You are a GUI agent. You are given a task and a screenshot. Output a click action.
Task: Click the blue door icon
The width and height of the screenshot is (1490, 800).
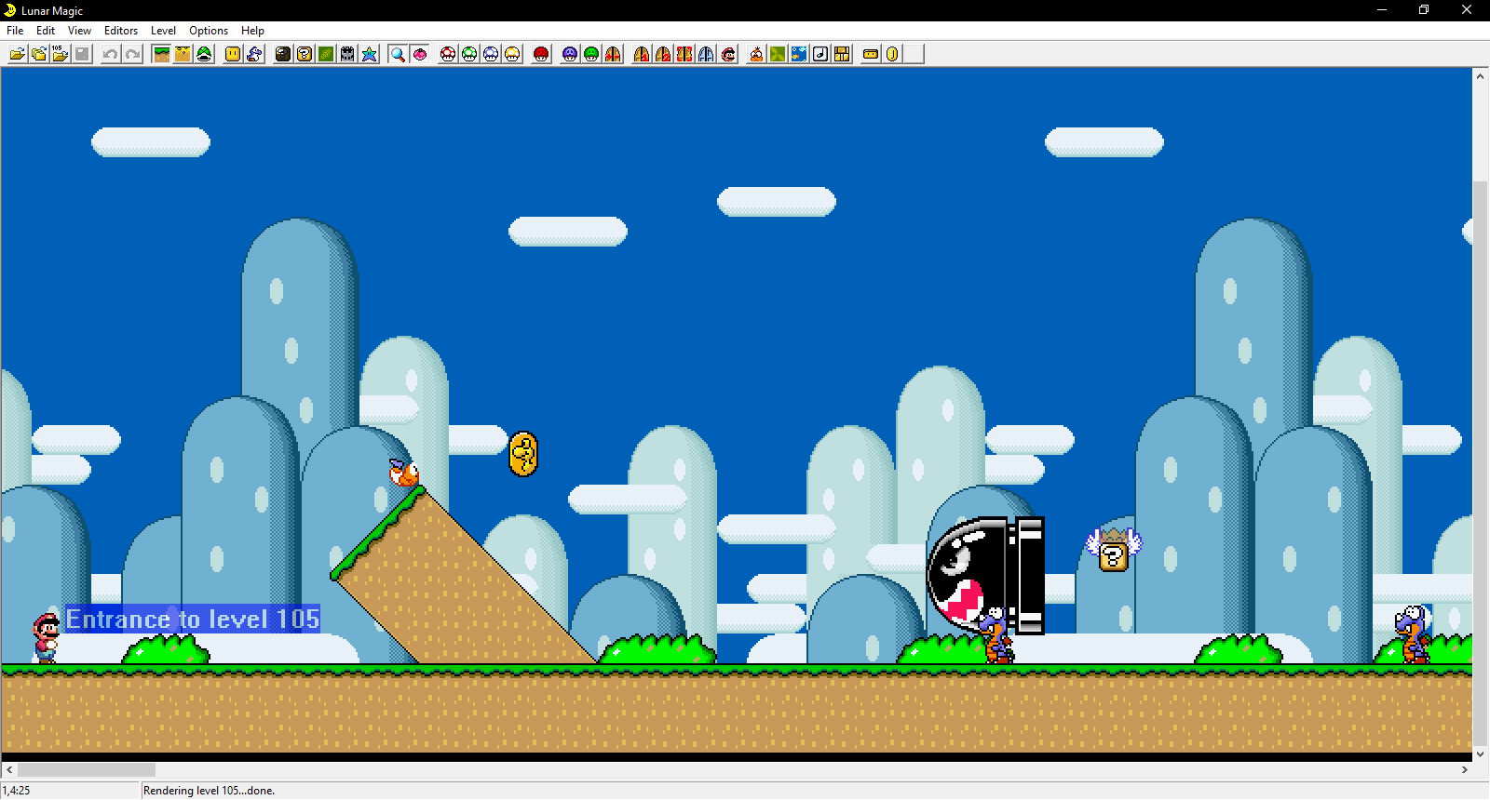(x=706, y=54)
